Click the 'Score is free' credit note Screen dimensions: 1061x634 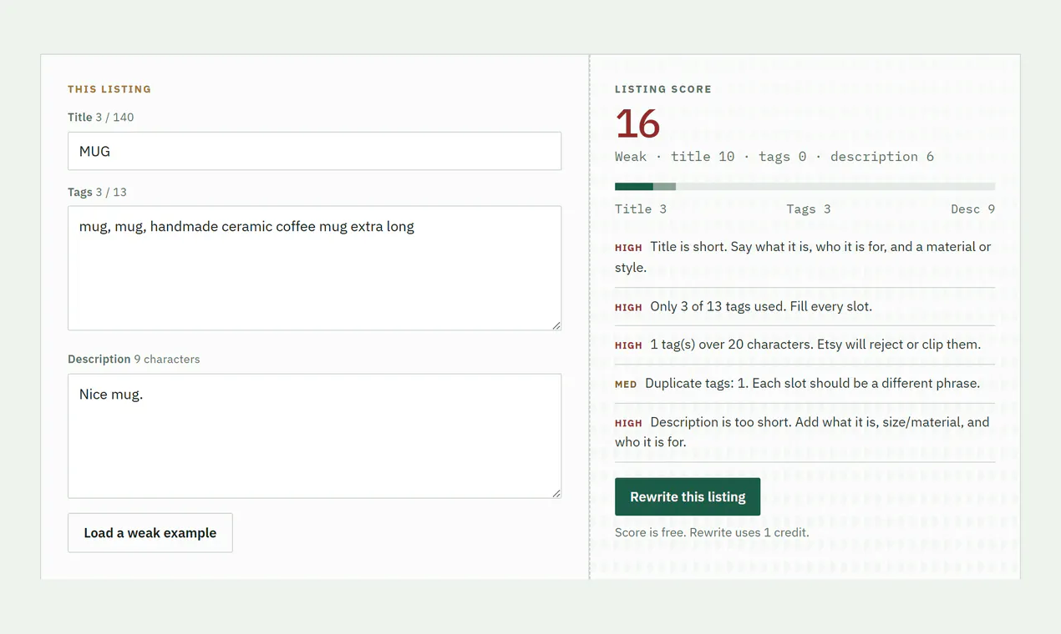[x=712, y=532]
